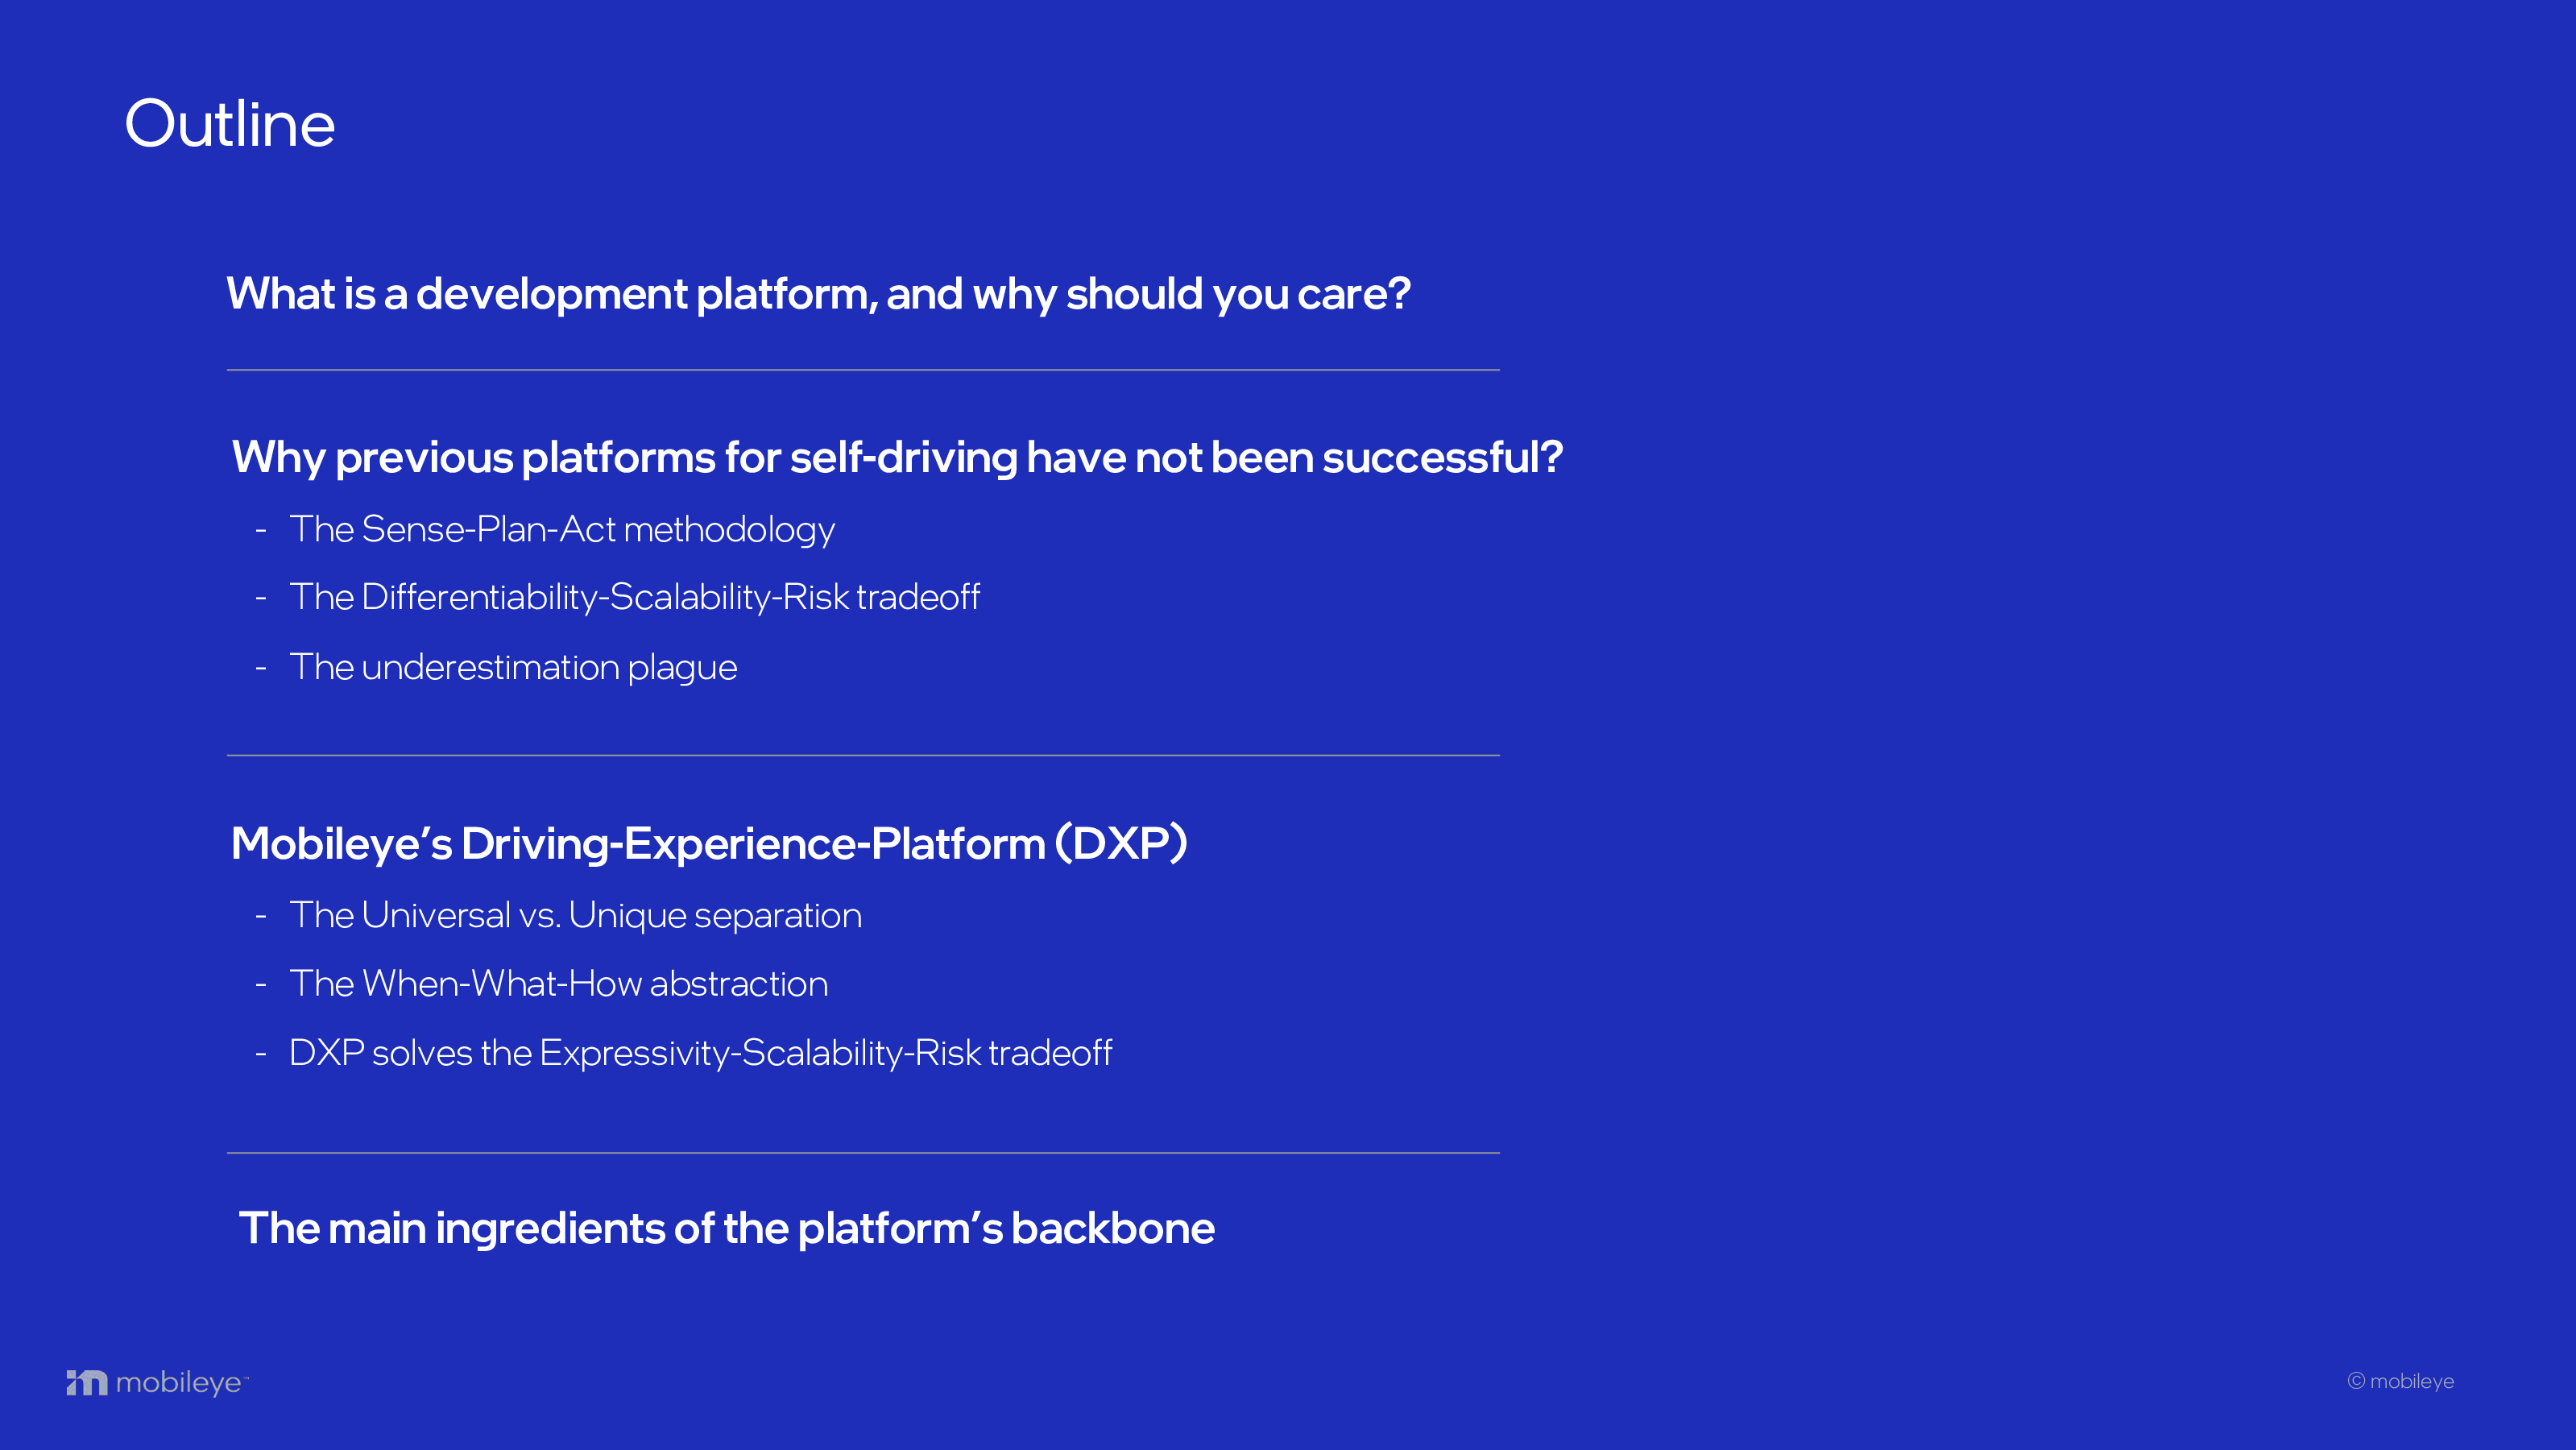Click the dash before When-What-How abstraction

coord(261,984)
